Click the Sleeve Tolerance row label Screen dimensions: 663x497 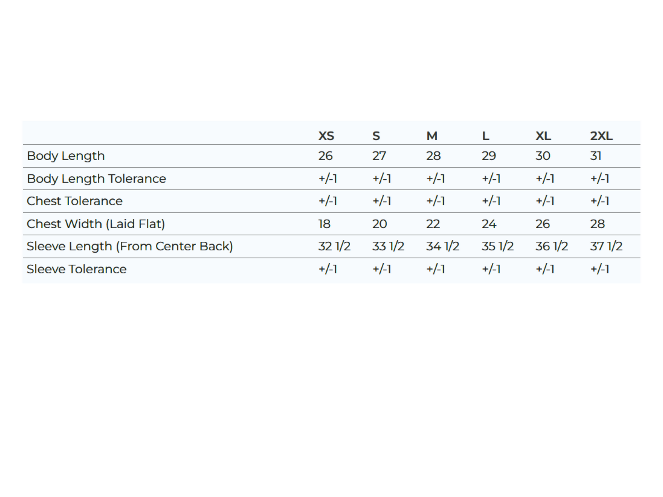[76, 269]
